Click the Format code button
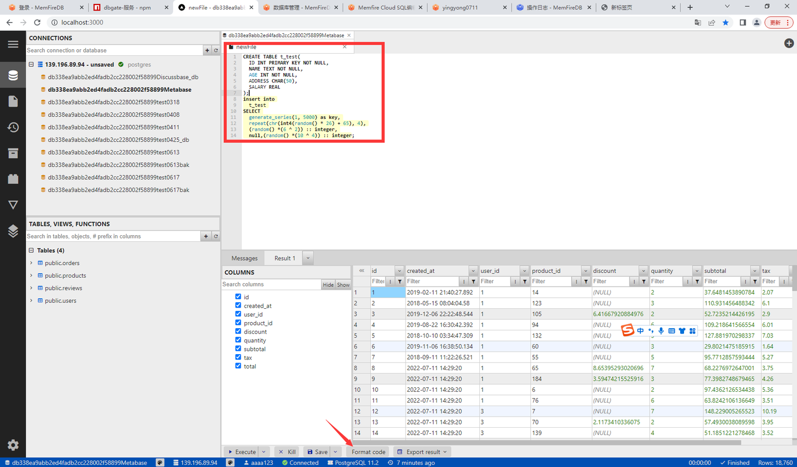The image size is (797, 467). (x=368, y=452)
